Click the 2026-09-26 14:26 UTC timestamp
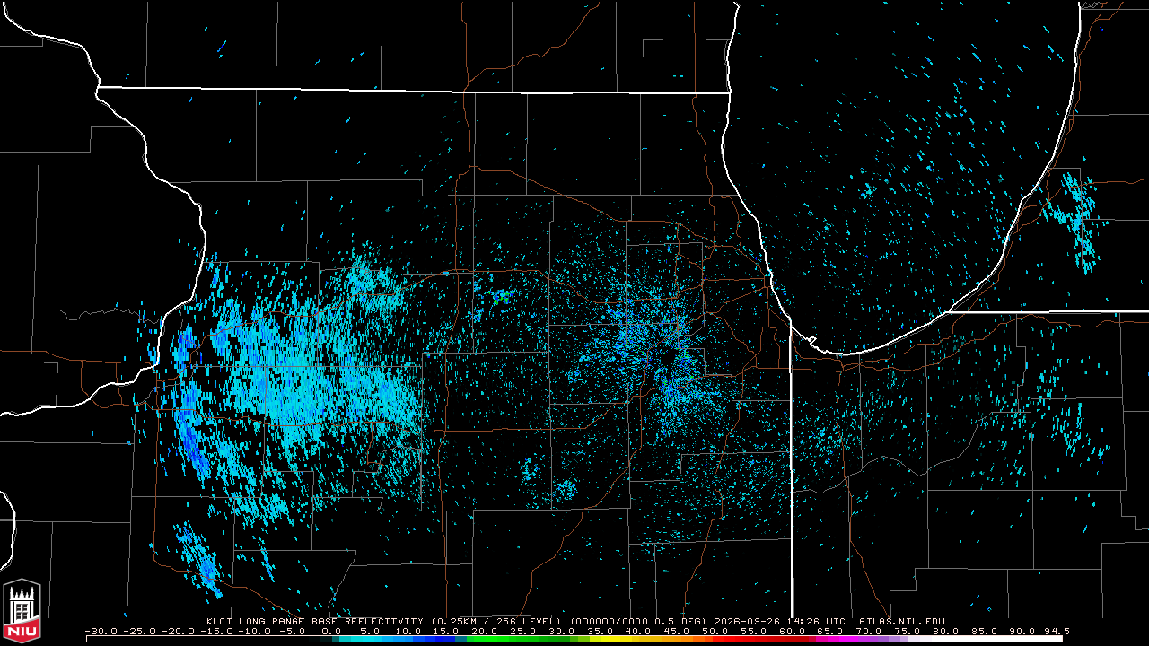The width and height of the screenshot is (1149, 646). coord(780,621)
